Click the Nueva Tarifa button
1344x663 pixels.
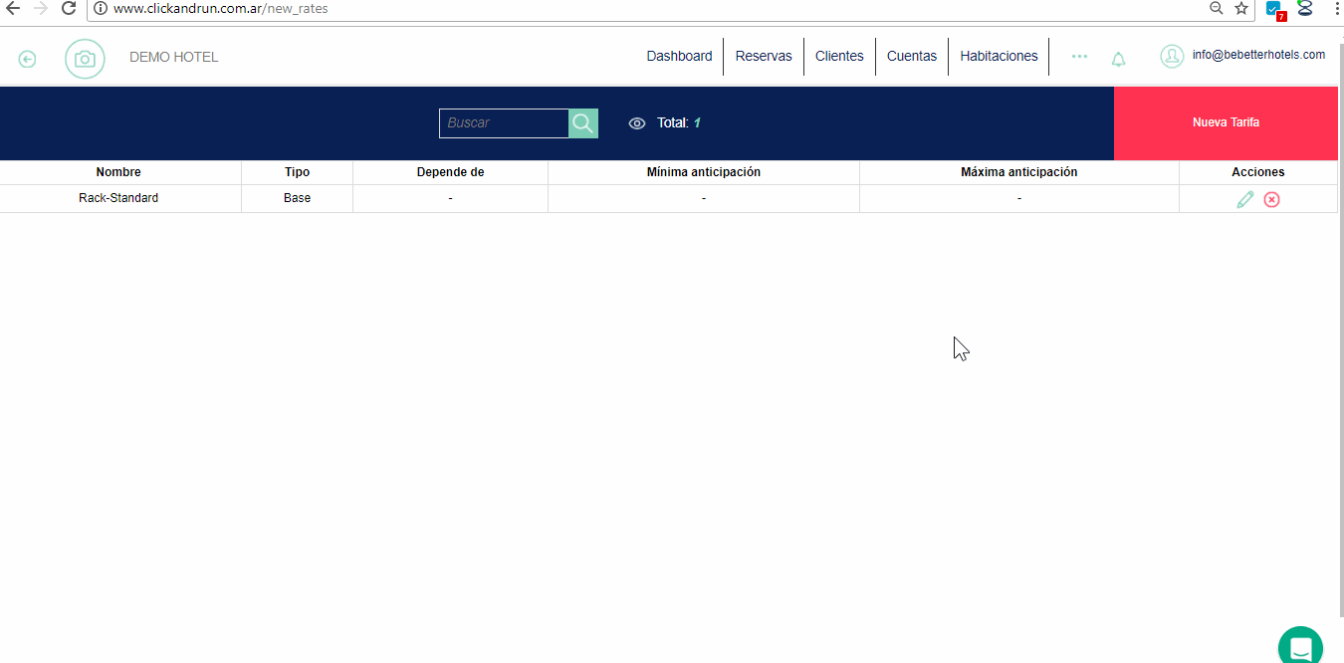point(1226,123)
